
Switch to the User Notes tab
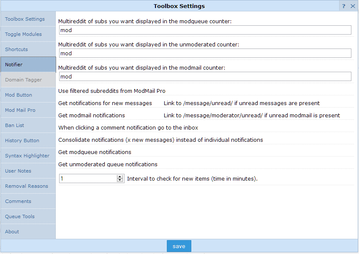18,171
